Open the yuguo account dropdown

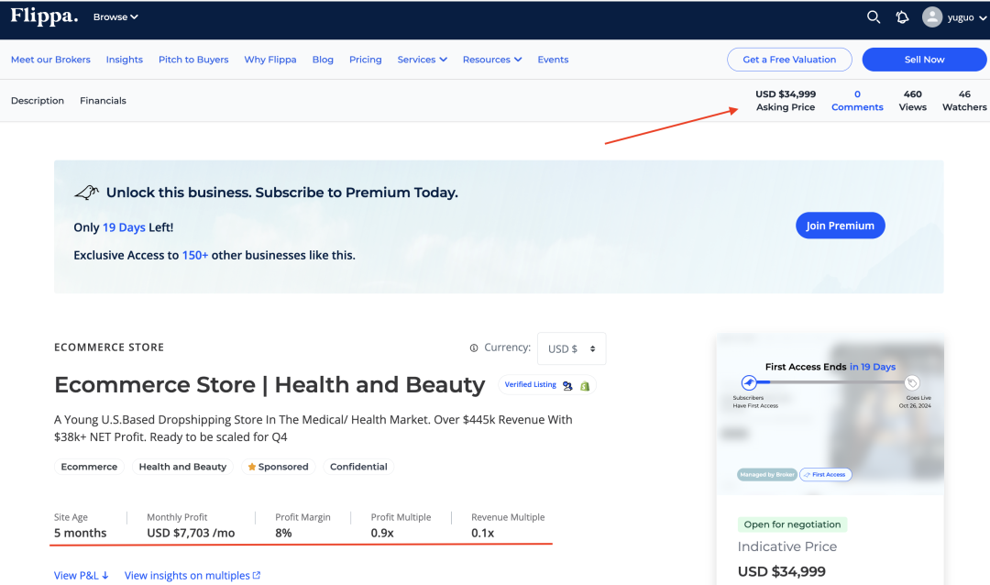[967, 17]
